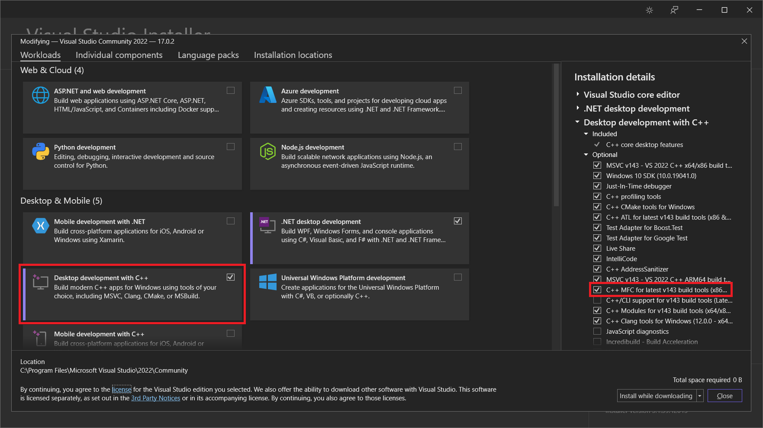This screenshot has width=763, height=428.
Task: Check the Mobile development with C++ checkbox
Action: pyautogui.click(x=231, y=333)
